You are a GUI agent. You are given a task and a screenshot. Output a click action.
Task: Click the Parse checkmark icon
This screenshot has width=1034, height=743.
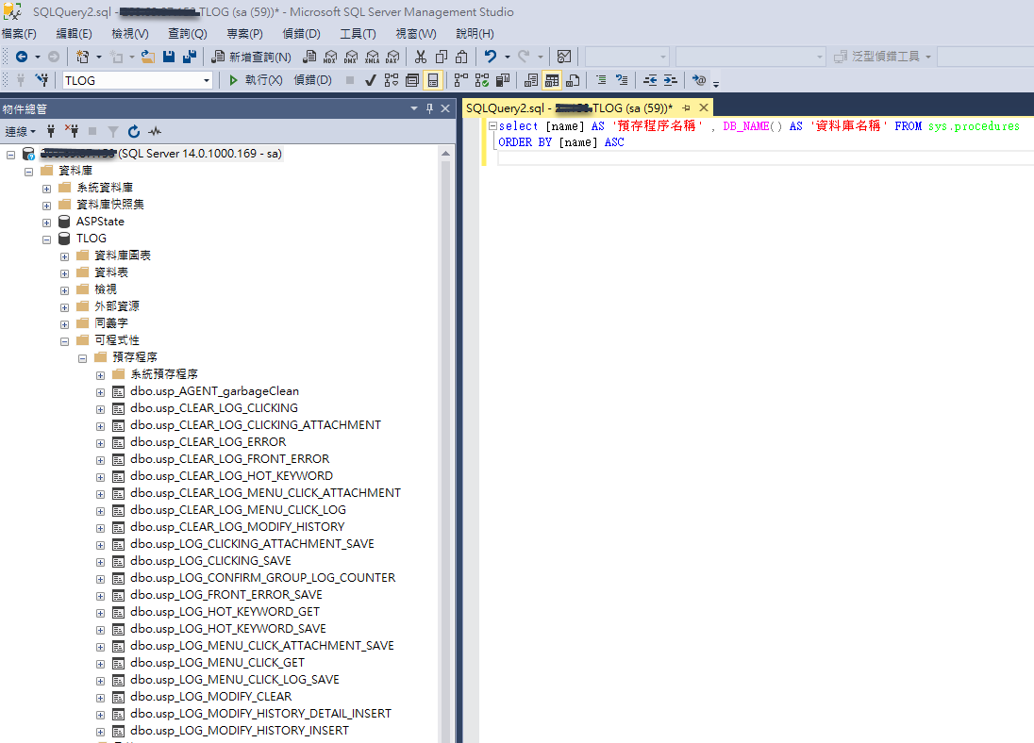click(371, 80)
